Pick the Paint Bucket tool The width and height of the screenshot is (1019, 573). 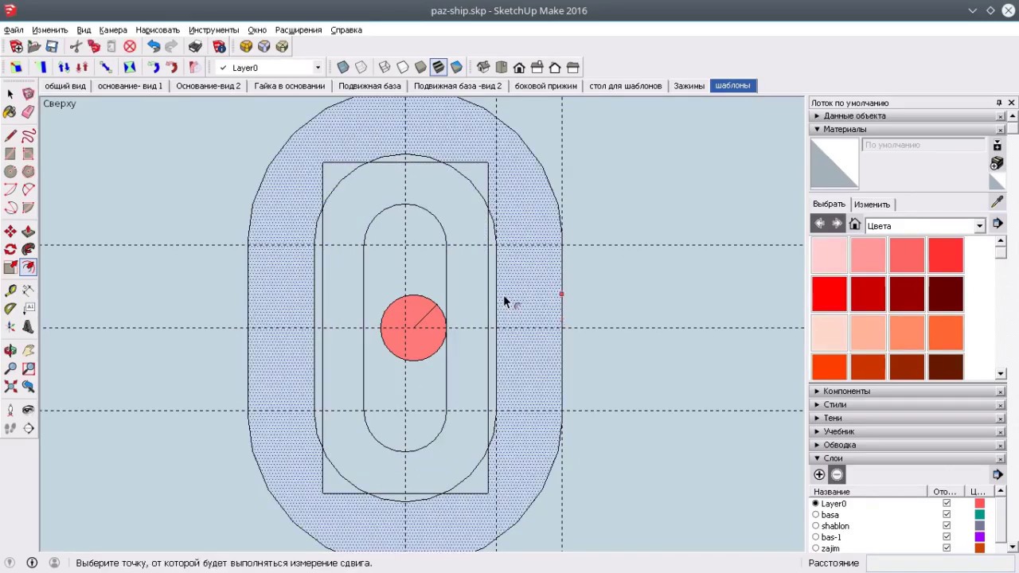click(10, 112)
